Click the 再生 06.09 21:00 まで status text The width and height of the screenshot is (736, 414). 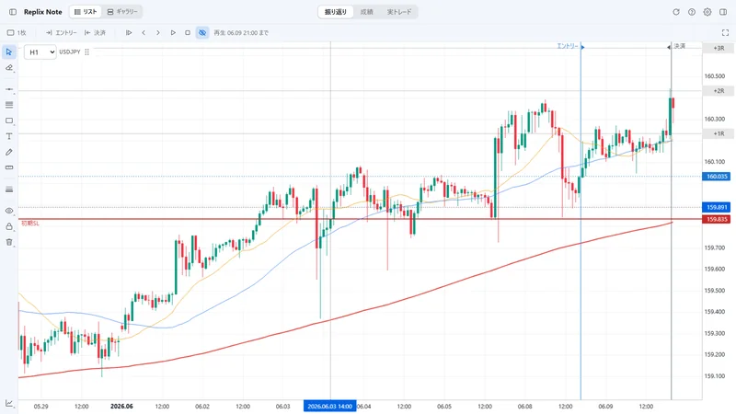click(x=241, y=33)
